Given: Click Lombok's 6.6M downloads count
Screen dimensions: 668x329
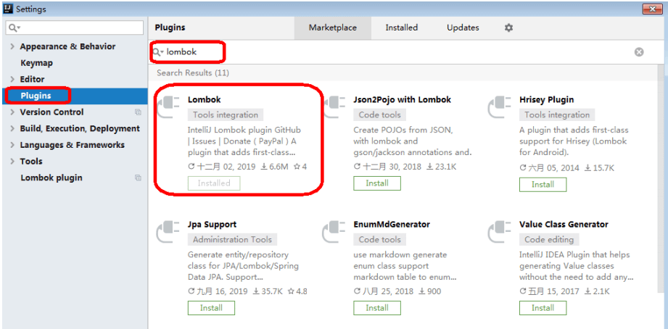Looking at the screenshot, I should 274,167.
